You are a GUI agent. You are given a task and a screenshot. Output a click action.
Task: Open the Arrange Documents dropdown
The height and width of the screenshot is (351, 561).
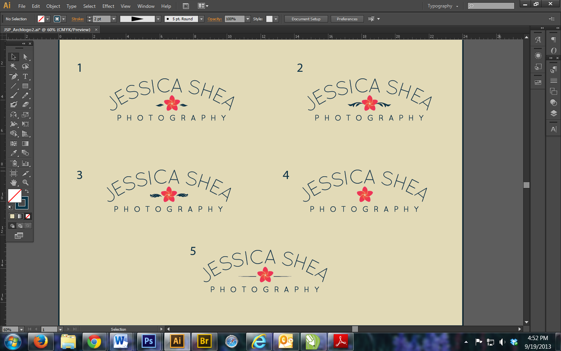coord(203,6)
